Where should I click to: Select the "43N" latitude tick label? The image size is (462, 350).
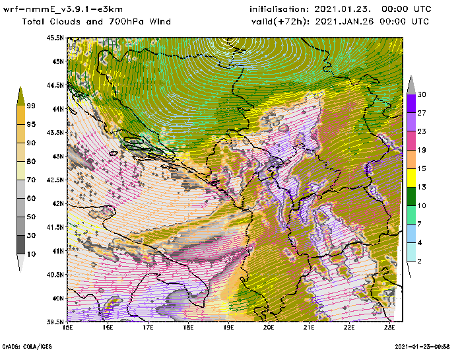58,157
